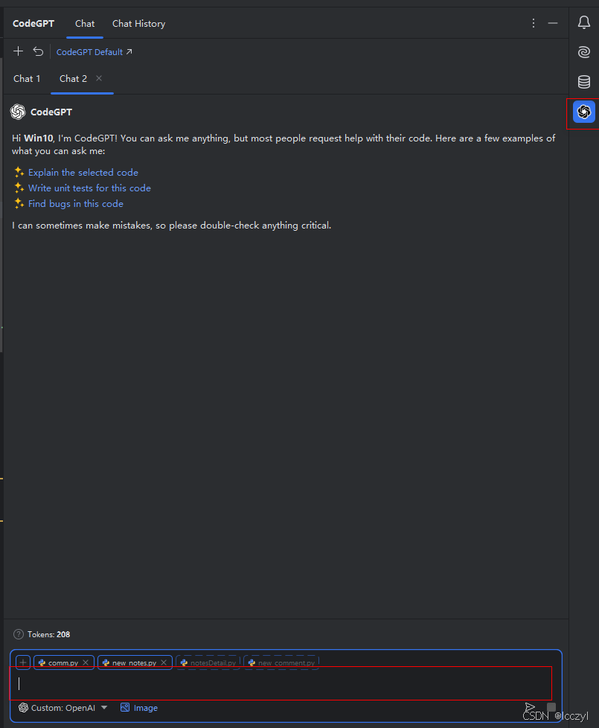Image resolution: width=599 pixels, height=728 pixels.
Task: Select the comm.py file chip
Action: click(63, 662)
